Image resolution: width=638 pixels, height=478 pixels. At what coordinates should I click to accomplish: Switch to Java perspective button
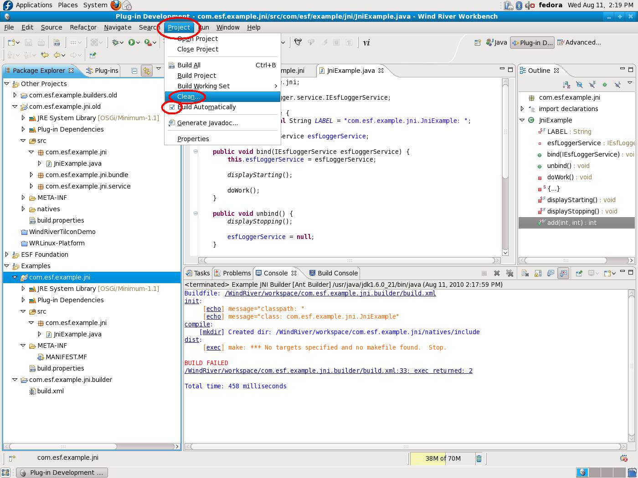(497, 42)
